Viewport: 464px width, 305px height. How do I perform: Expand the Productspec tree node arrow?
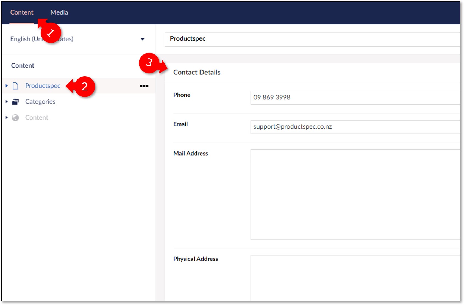(7, 86)
